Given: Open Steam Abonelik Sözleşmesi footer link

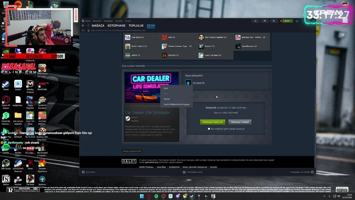Looking at the screenshot, I should click(x=195, y=167).
